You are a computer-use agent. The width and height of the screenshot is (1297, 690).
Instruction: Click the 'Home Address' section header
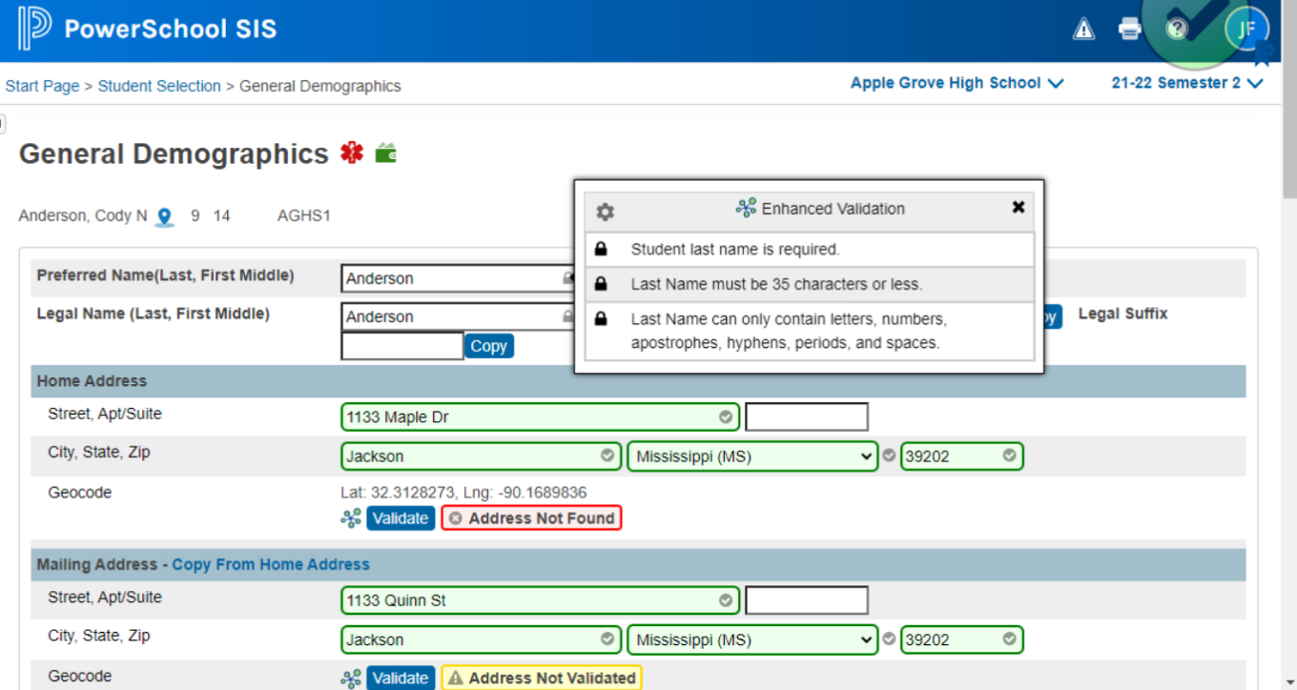[x=92, y=381]
